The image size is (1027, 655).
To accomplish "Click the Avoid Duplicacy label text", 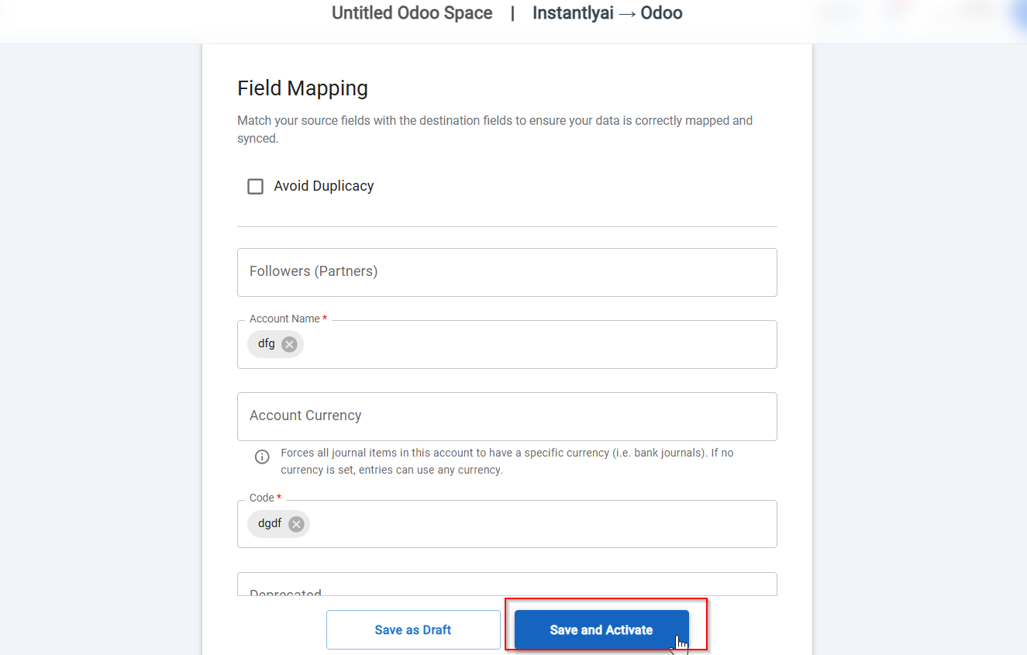I will pos(323,186).
